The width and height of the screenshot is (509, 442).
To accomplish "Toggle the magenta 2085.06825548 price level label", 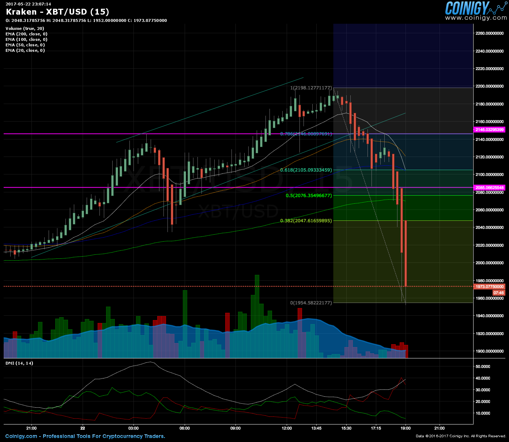I will tap(490, 188).
